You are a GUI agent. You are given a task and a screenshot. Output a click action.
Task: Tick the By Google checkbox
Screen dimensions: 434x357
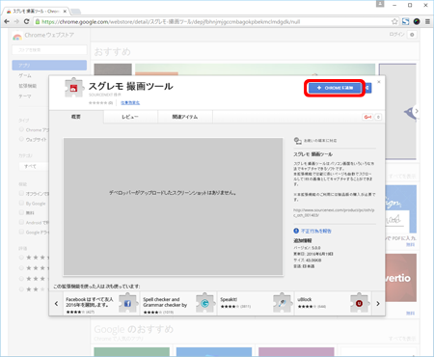click(x=21, y=203)
